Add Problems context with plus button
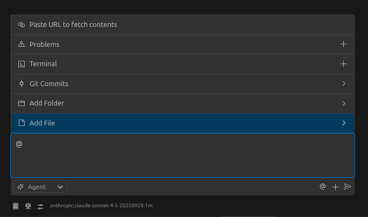 344,44
